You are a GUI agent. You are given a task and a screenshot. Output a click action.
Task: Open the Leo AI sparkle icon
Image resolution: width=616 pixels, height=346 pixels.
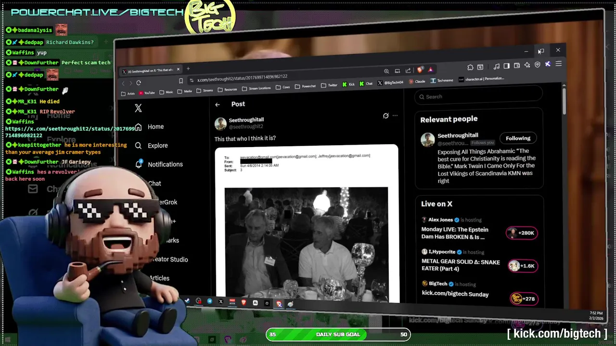(527, 65)
